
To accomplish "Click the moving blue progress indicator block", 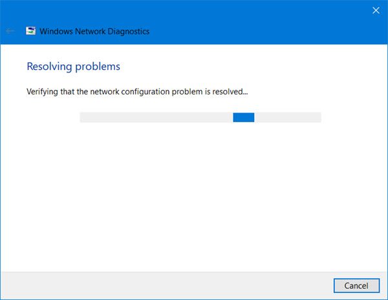I will click(x=244, y=117).
